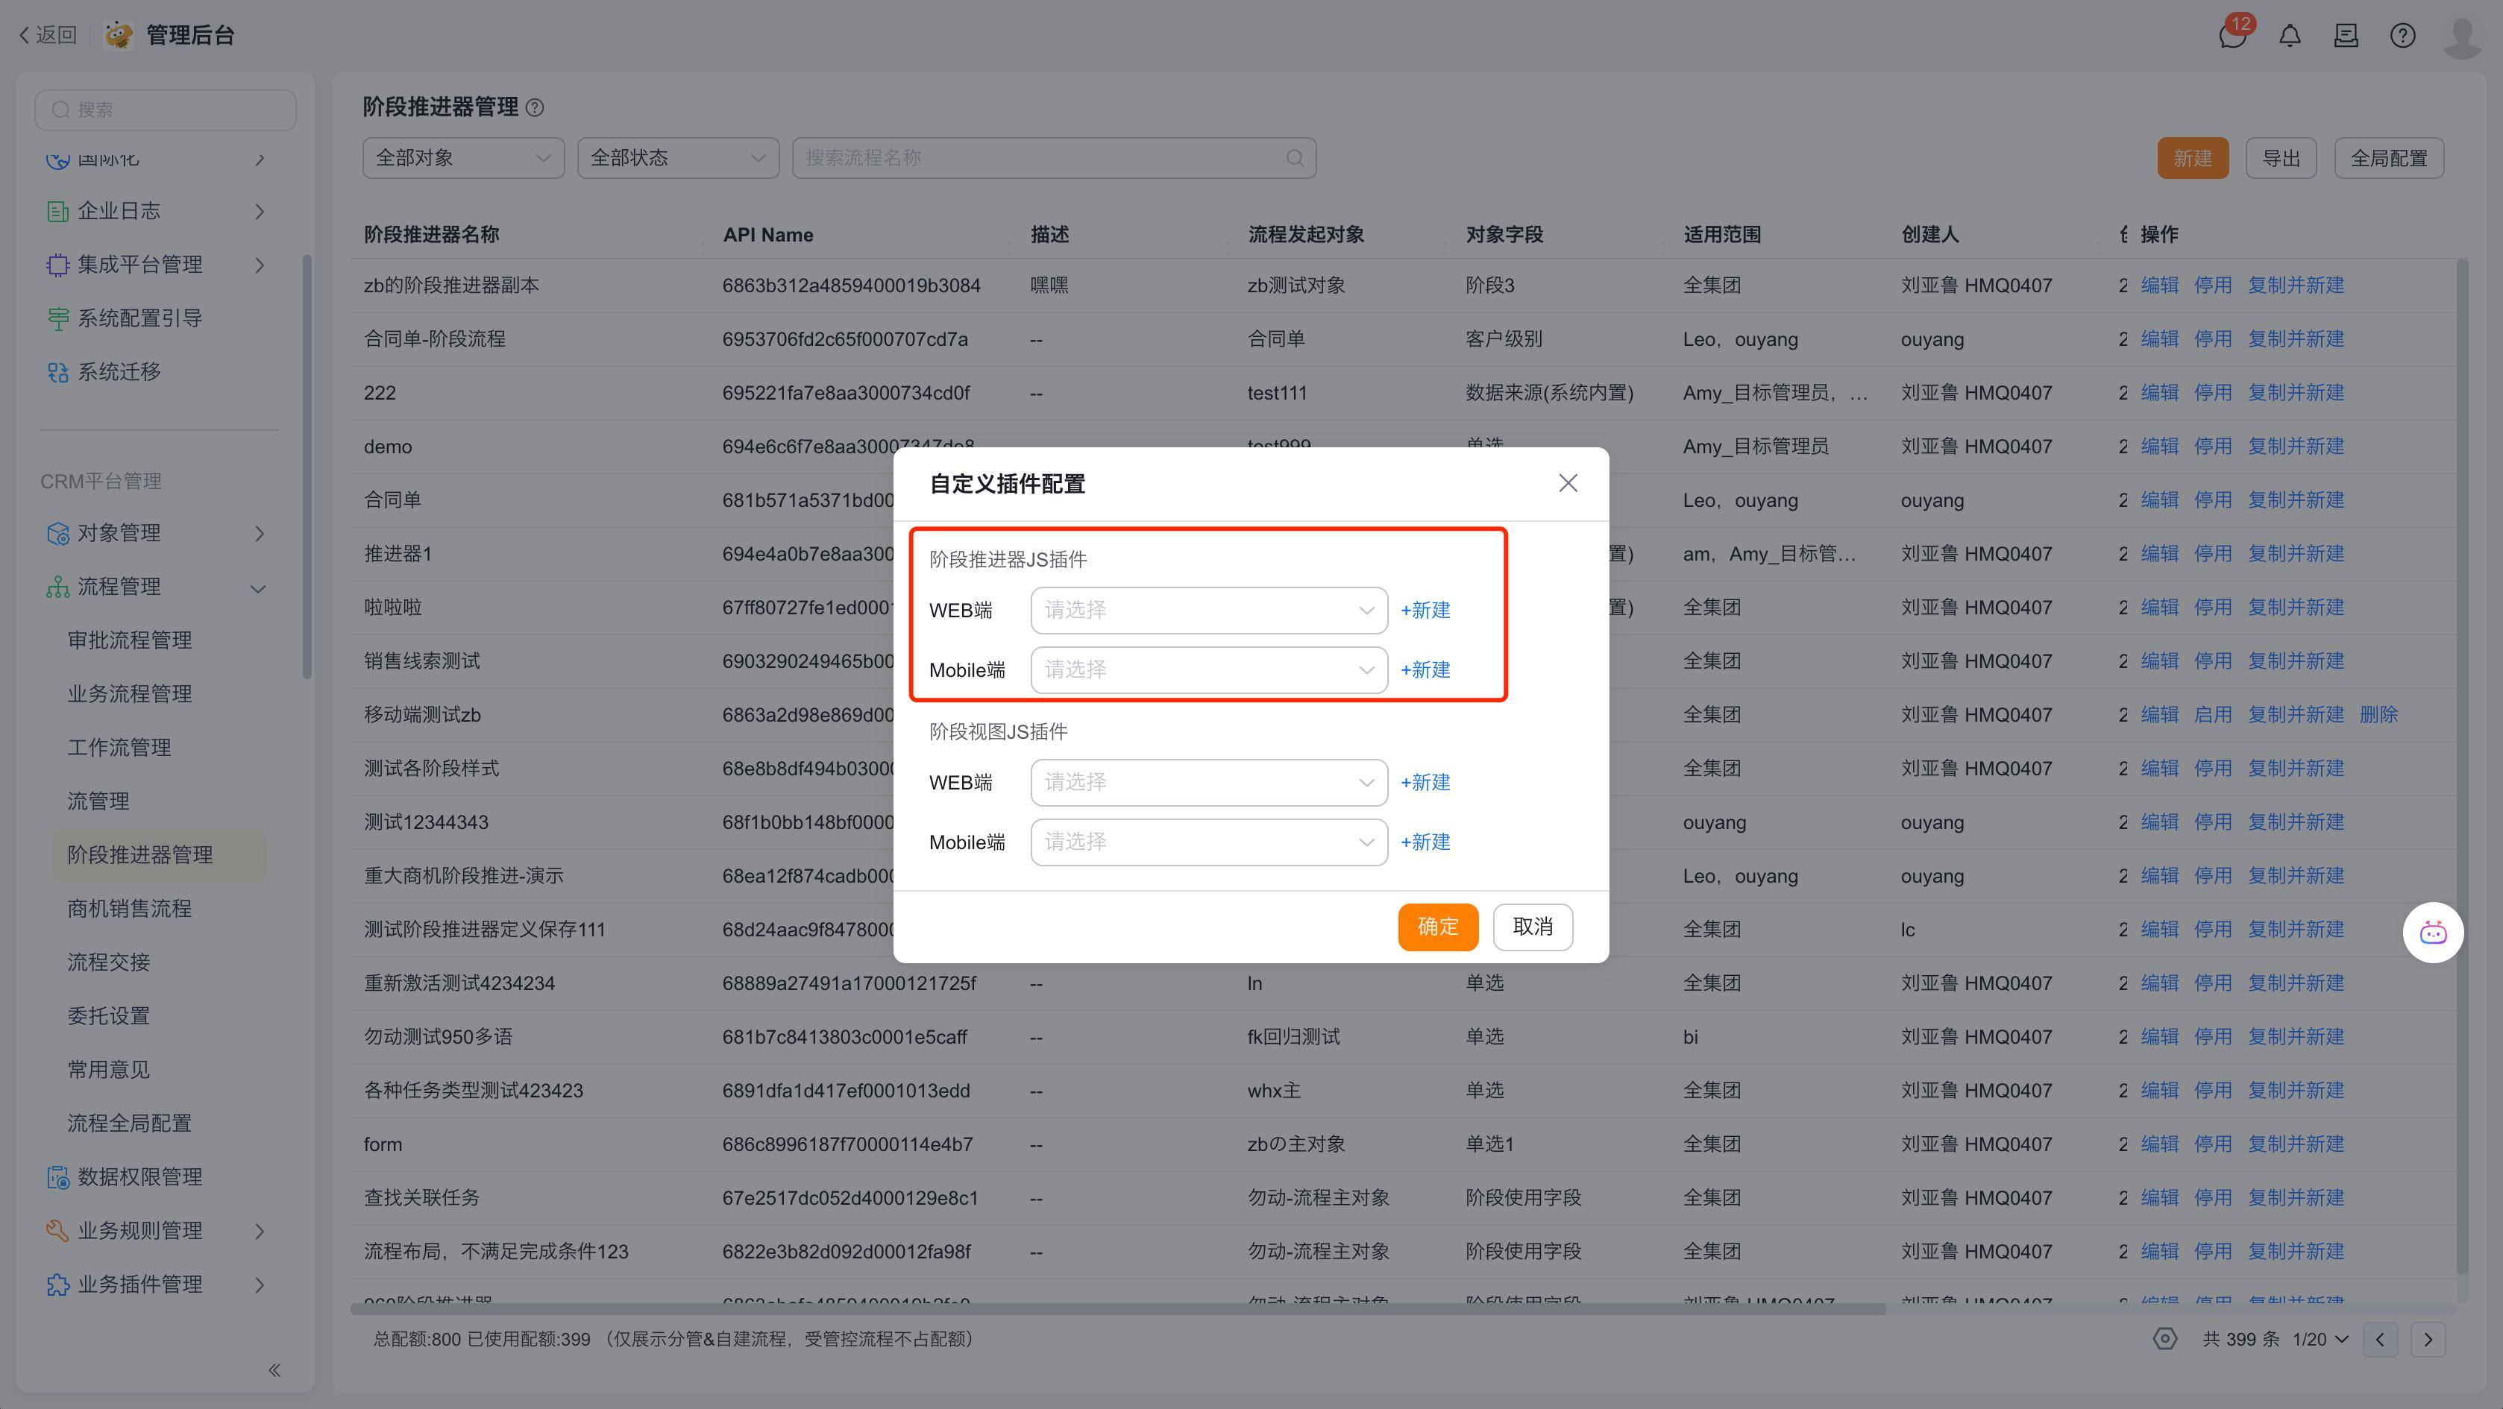
Task: Click search magnifier in 搜索流程名称 field
Action: click(x=1294, y=158)
